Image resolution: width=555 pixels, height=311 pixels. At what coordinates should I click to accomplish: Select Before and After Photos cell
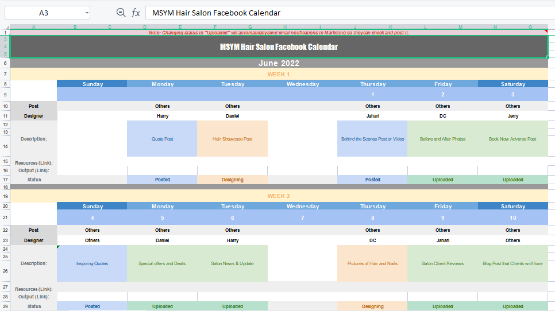tap(442, 139)
